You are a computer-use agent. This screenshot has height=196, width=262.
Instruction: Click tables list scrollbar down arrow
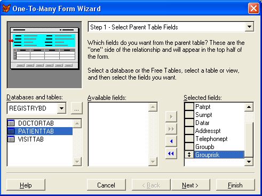[x=77, y=162]
